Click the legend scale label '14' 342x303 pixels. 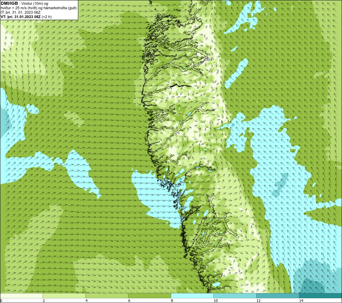coord(301,301)
